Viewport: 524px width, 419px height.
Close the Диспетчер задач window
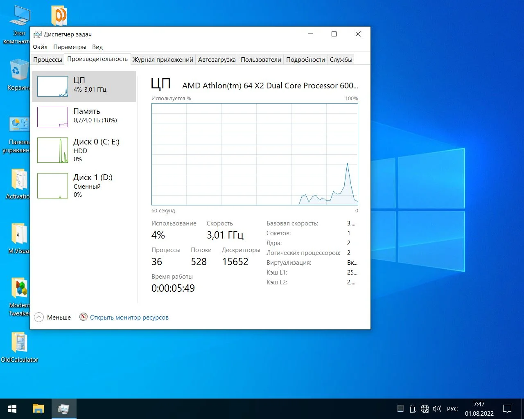point(358,34)
